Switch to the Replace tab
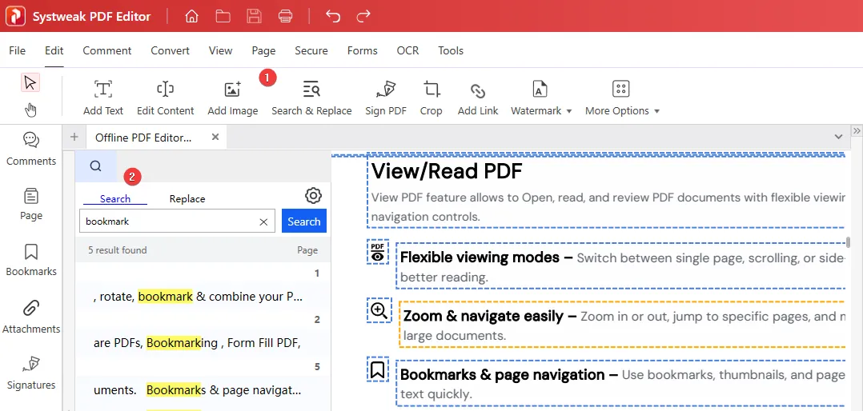This screenshot has height=411, width=863. (187, 199)
